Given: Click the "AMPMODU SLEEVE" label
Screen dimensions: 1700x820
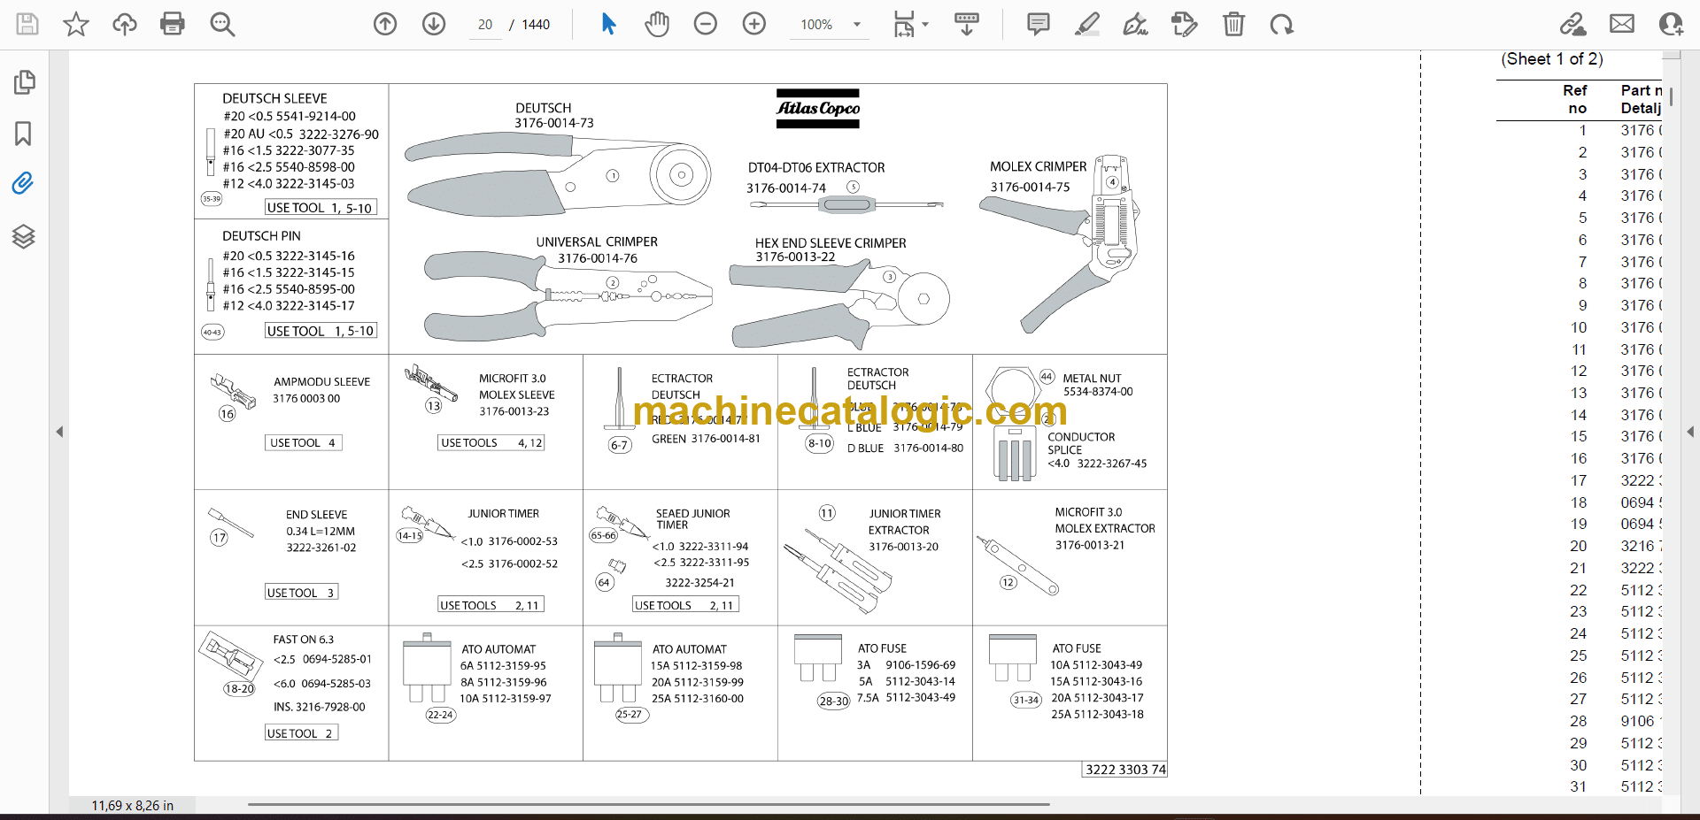Looking at the screenshot, I should coord(321,382).
